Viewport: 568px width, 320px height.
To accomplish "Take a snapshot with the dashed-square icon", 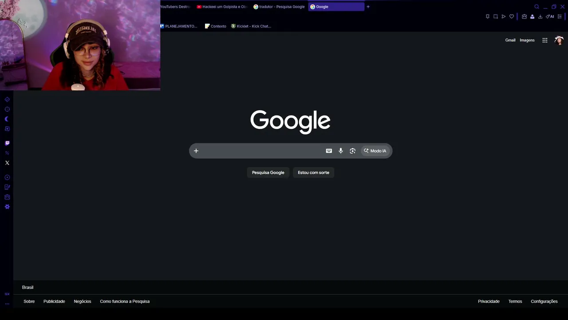I will pyautogui.click(x=496, y=16).
